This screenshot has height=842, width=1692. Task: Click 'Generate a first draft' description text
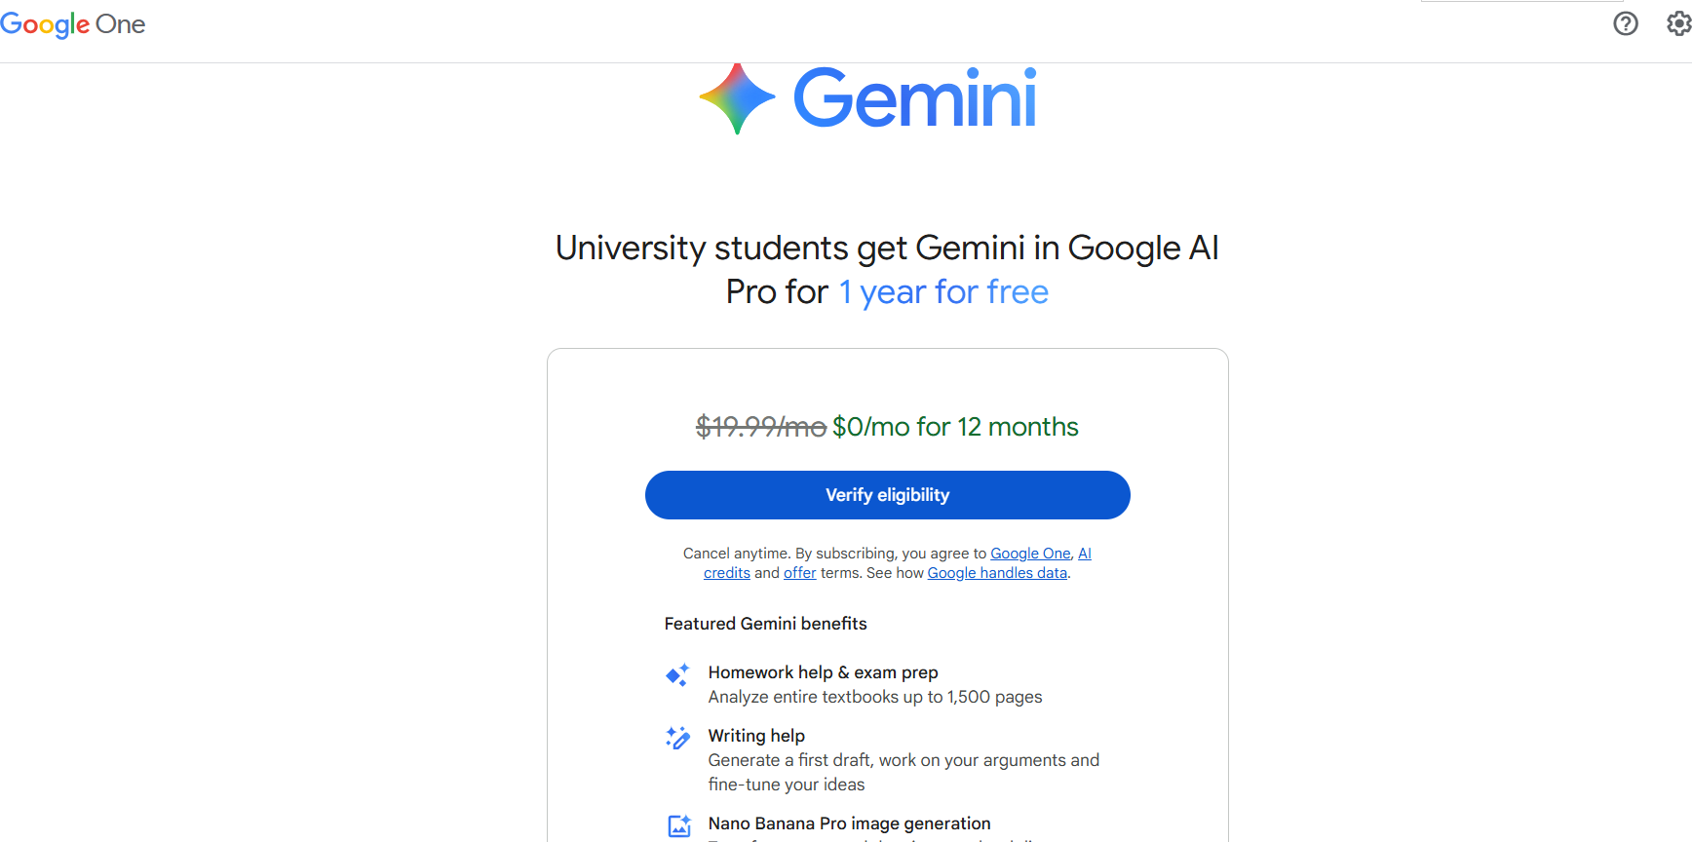coord(903,760)
